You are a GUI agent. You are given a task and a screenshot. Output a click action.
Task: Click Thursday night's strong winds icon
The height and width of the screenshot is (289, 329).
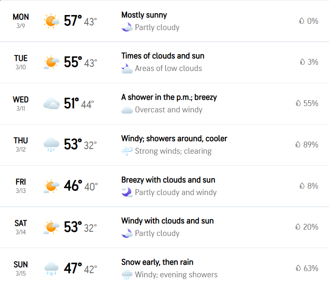tap(127, 151)
